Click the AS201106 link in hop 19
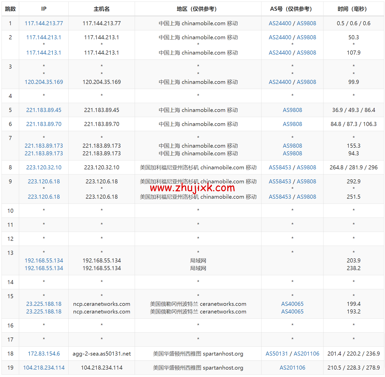 tap(292, 368)
